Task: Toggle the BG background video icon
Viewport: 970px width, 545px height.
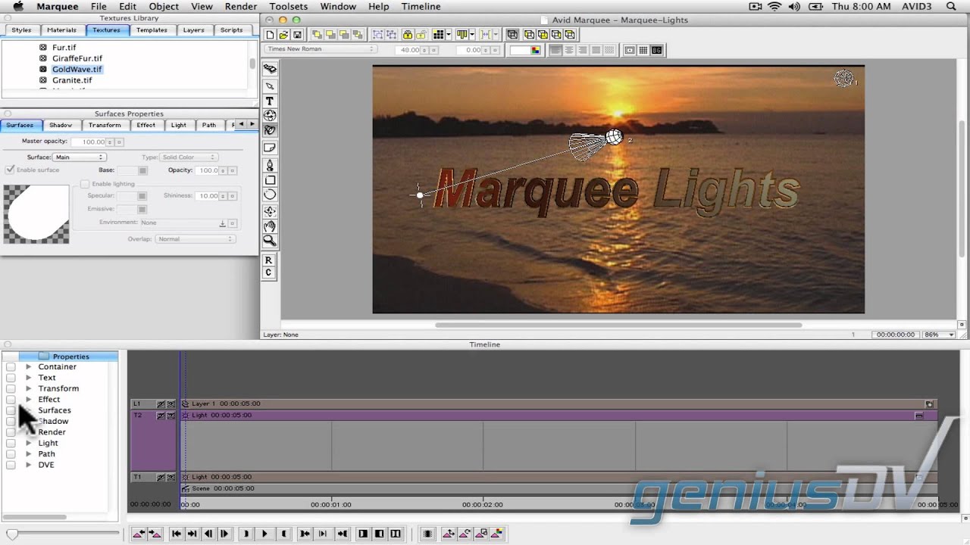Action: pos(656,50)
